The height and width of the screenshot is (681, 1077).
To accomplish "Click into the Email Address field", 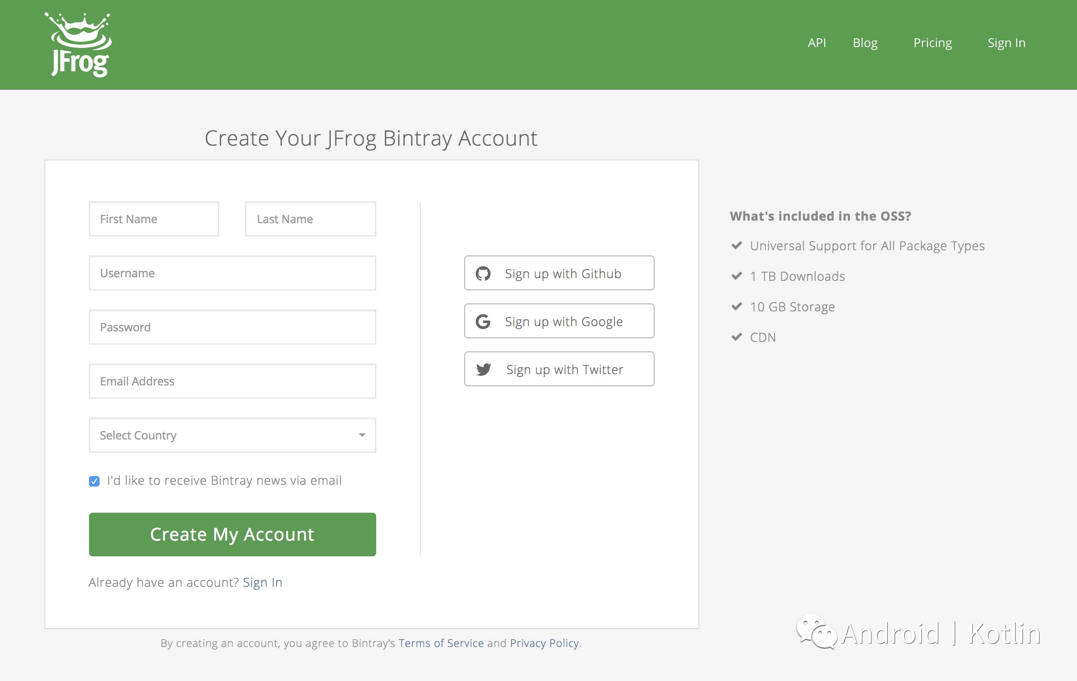I will click(232, 381).
